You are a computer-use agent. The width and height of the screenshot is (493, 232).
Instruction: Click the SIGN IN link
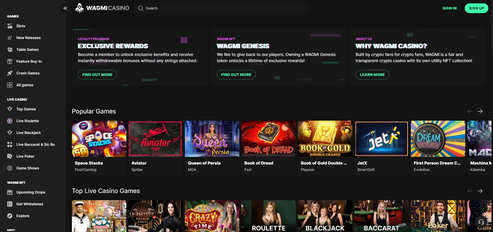click(x=449, y=8)
